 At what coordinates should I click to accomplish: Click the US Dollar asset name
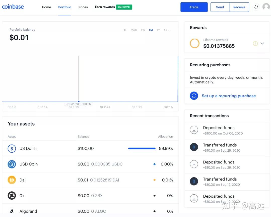28,148
